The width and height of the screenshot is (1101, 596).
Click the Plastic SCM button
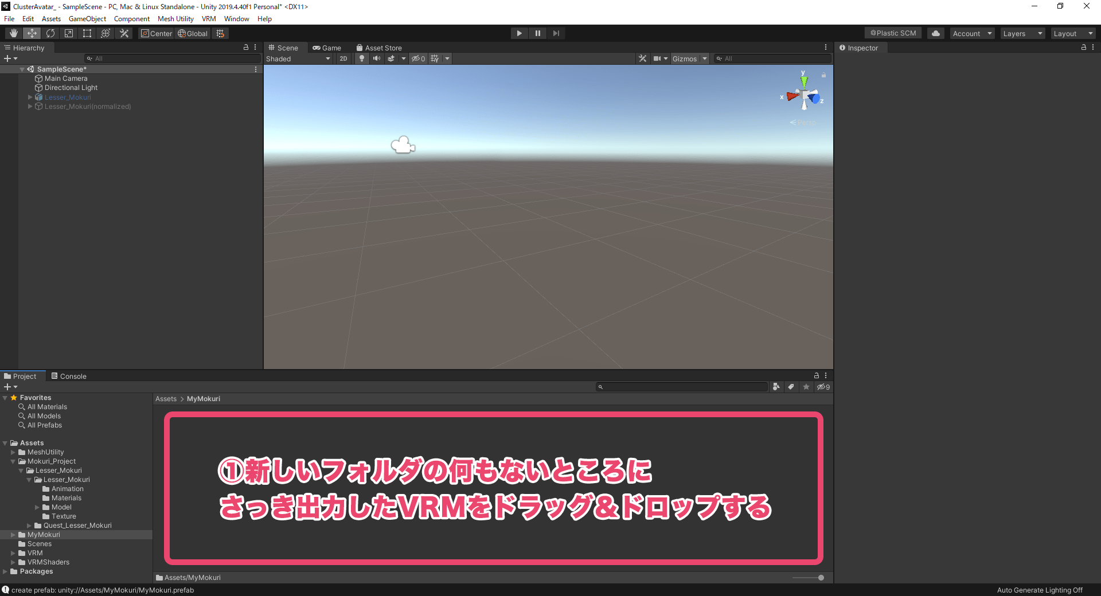(892, 33)
